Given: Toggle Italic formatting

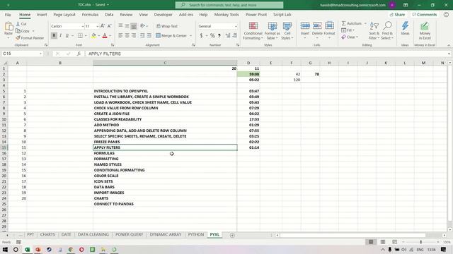Looking at the screenshot, I should pos(61,36).
